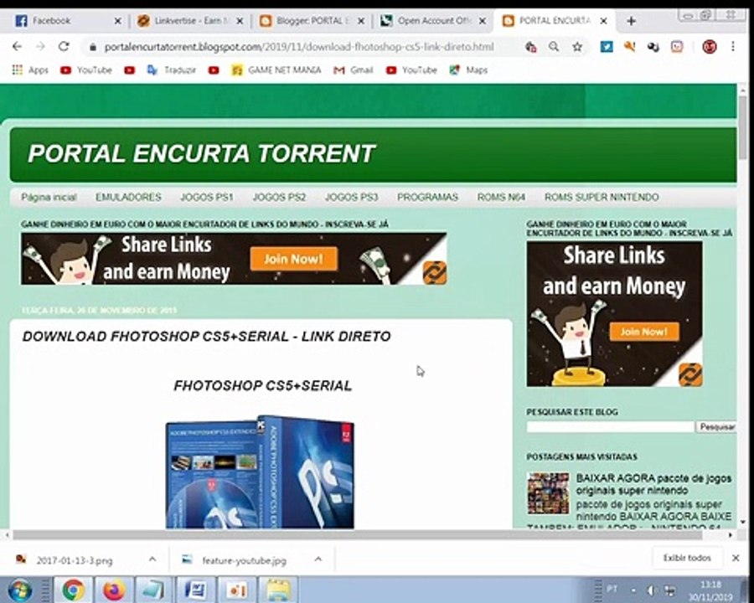Click the Join Now button in the wide banner

point(294,259)
